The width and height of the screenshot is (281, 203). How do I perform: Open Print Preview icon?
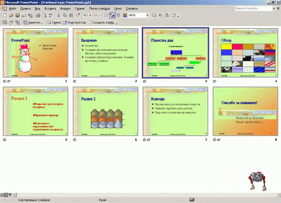pos(44,15)
